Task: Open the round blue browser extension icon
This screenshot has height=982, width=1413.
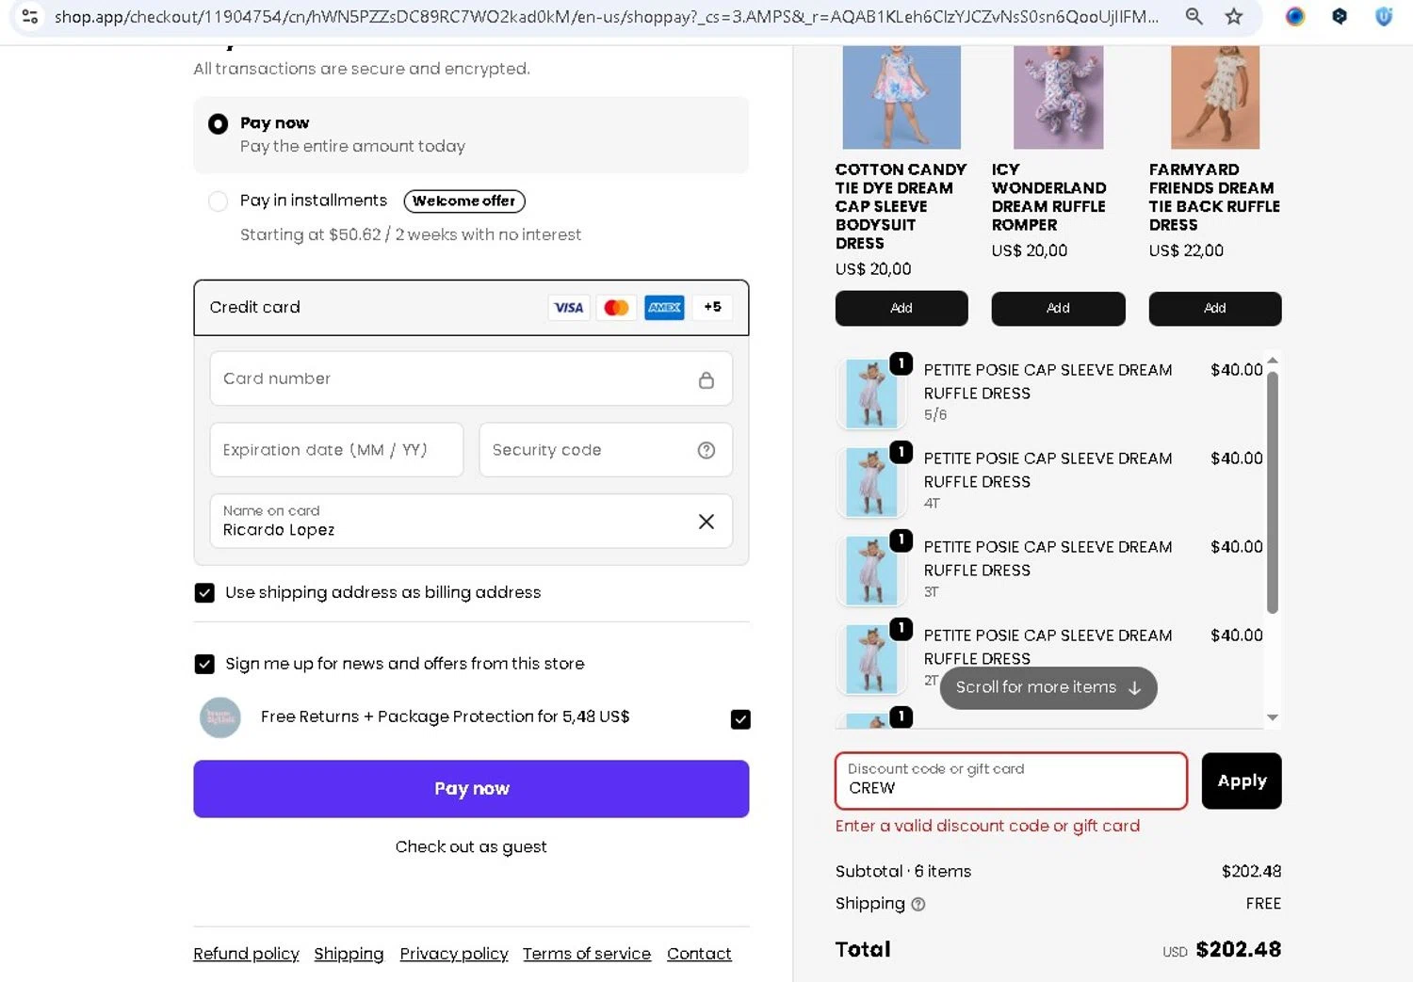Action: 1295,16
